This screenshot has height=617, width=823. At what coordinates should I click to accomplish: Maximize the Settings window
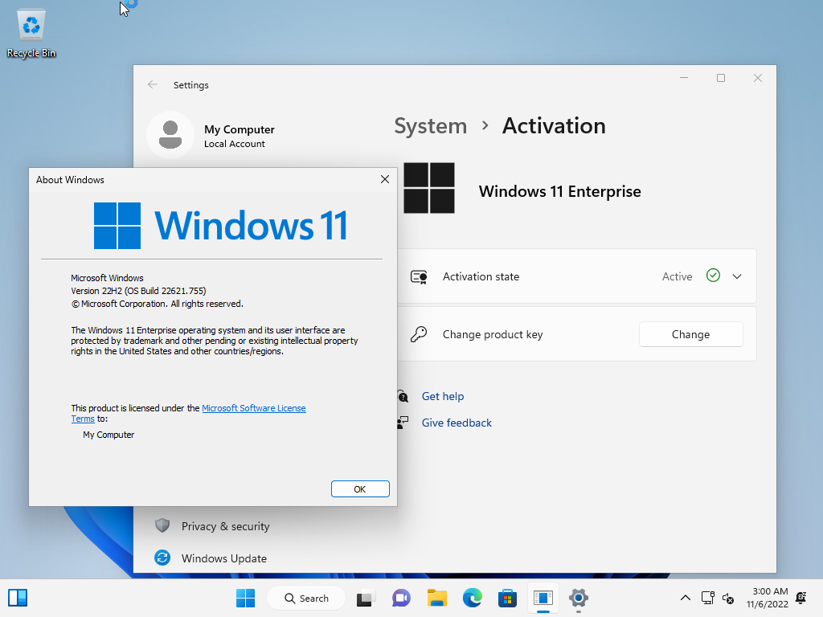[721, 78]
